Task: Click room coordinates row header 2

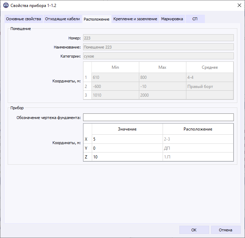Action: [x=87, y=86]
